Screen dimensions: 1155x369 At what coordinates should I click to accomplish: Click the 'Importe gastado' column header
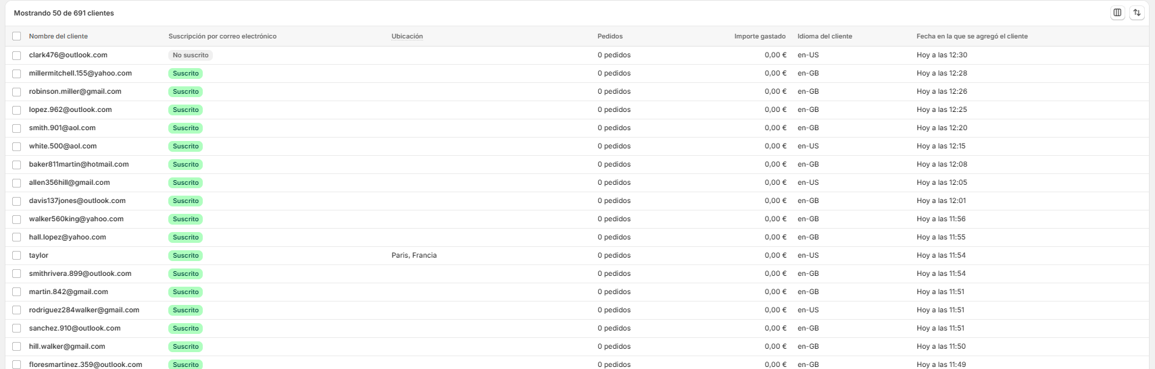(760, 36)
